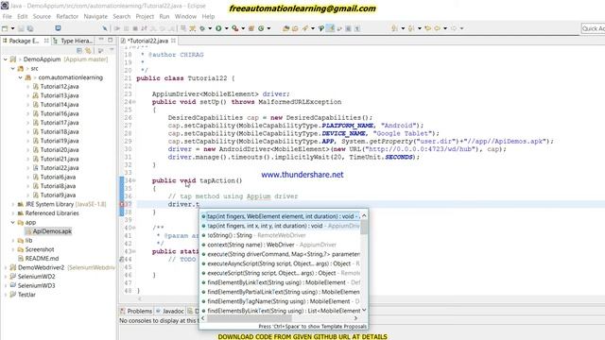This screenshot has width=605, height=340.
Task: Click the Search flashlight toolbar icon
Action: tap(305, 28)
